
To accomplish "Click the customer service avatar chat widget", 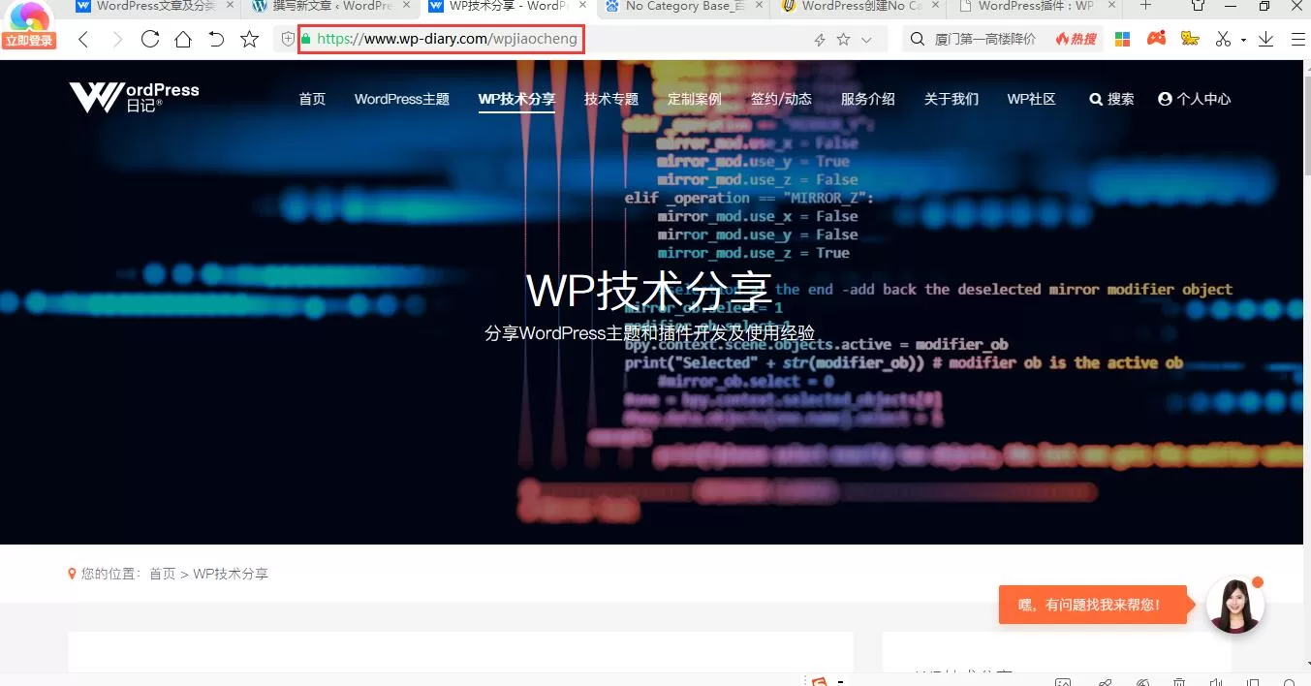I will click(1234, 606).
